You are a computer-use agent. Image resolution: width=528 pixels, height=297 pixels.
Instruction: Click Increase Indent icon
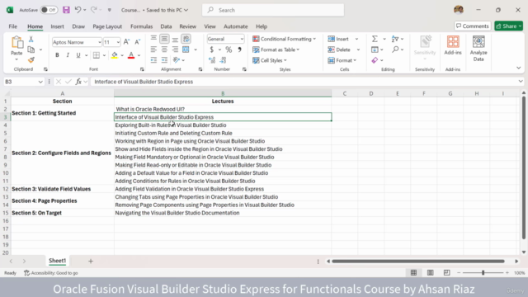pos(164,60)
